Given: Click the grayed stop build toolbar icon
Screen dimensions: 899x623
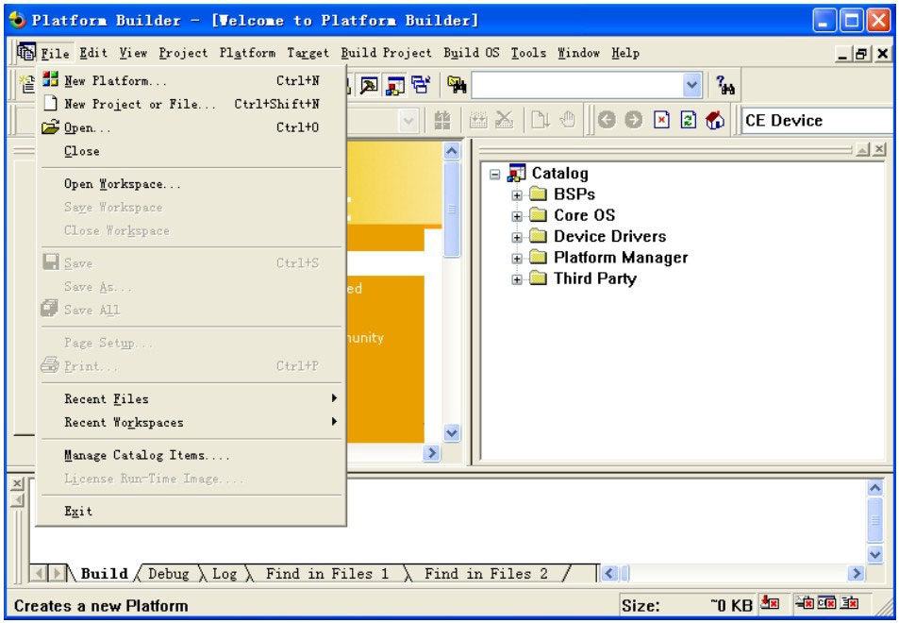Looking at the screenshot, I should (x=504, y=120).
